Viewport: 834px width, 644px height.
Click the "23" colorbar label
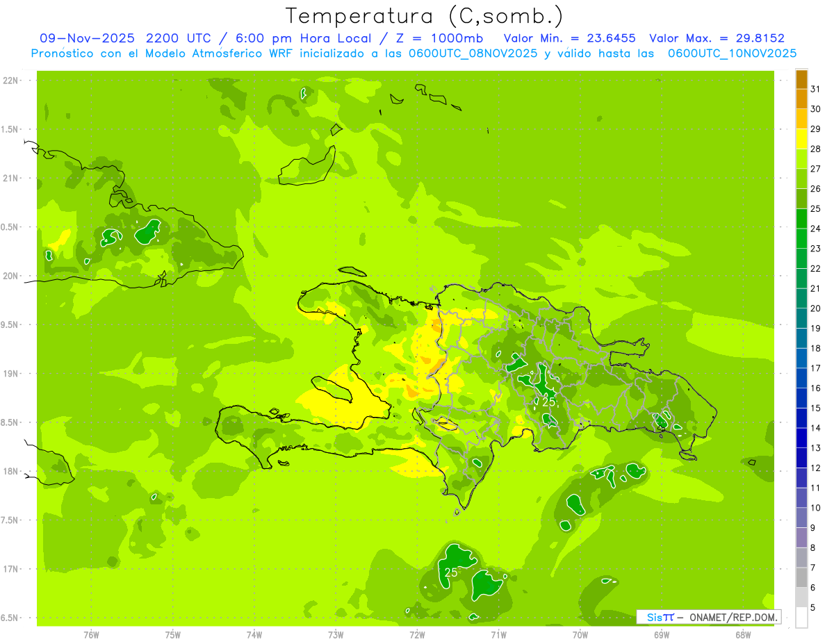coord(816,248)
